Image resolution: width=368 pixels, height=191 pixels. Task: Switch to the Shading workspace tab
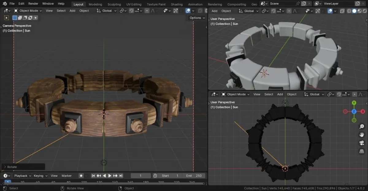pyautogui.click(x=177, y=4)
